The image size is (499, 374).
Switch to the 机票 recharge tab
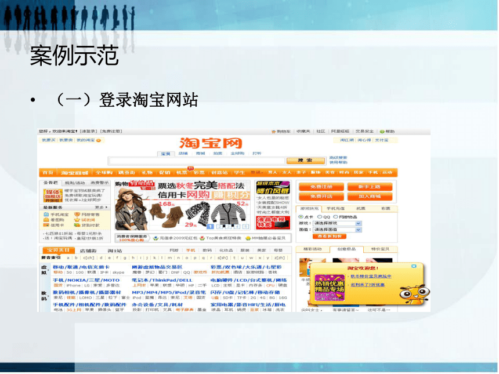pos(360,209)
